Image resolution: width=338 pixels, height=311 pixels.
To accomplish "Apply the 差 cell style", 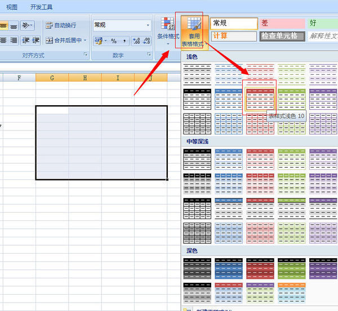I will coord(281,23).
